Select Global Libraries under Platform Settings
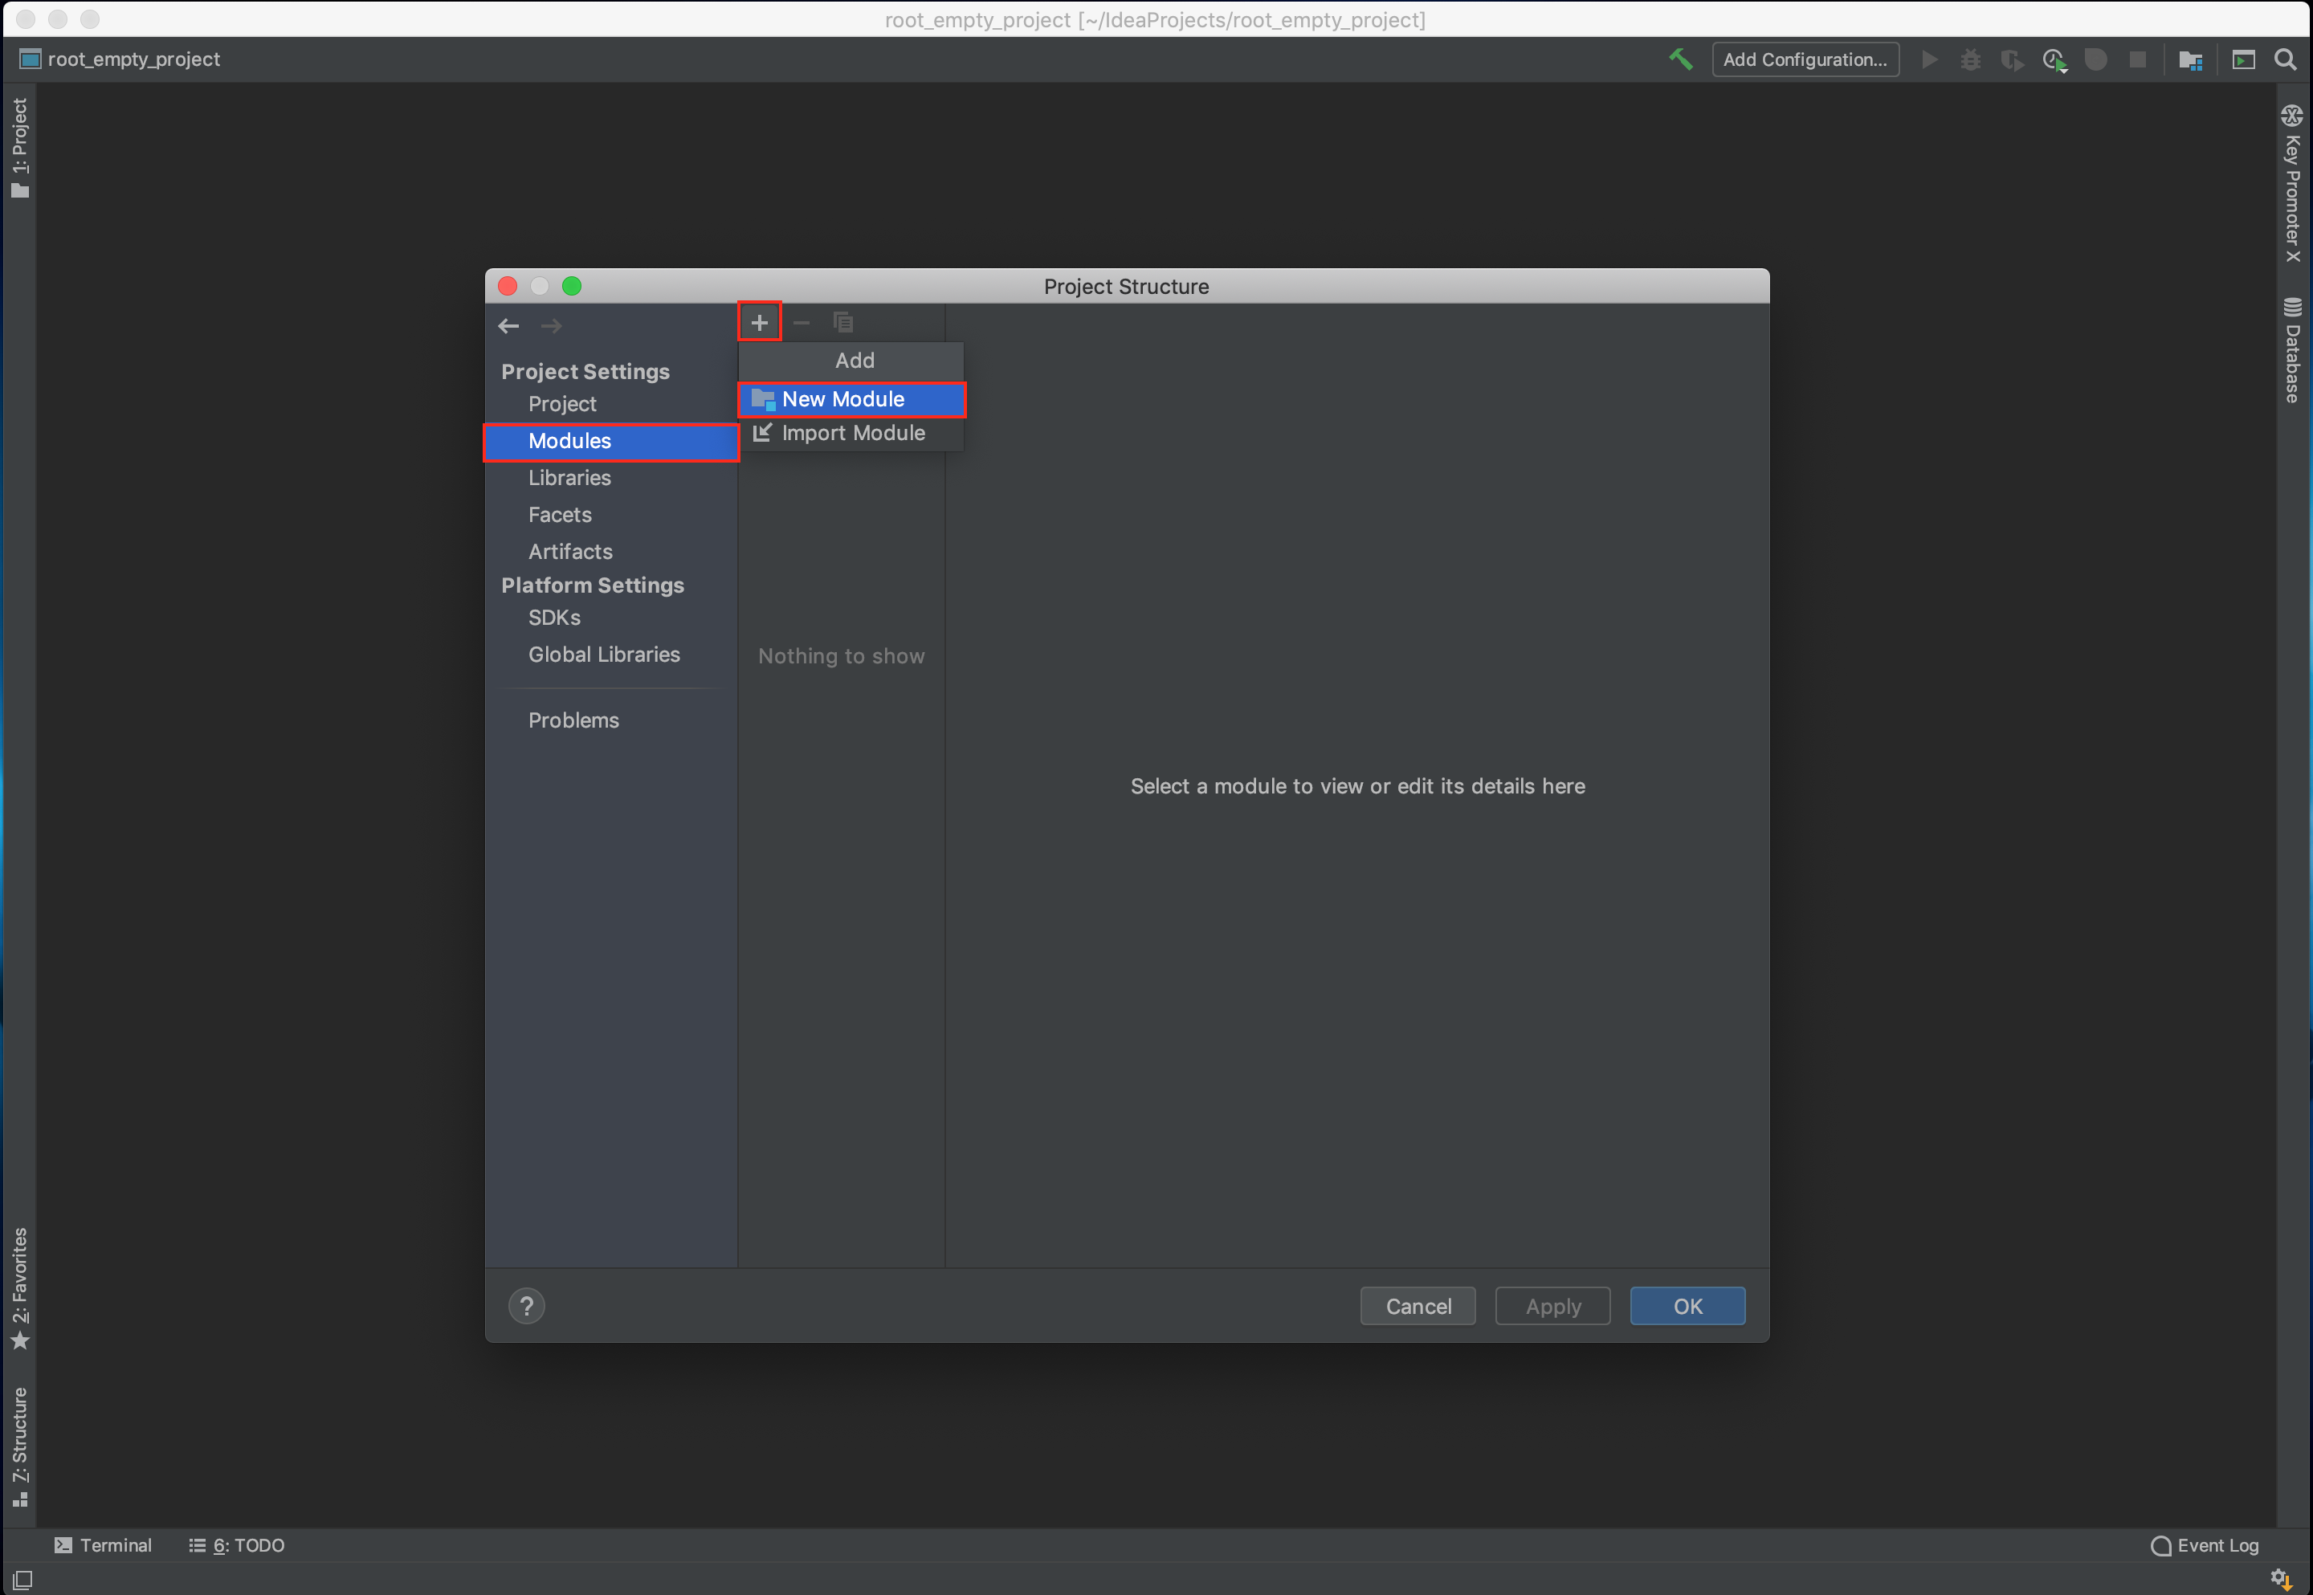This screenshot has height=1595, width=2313. [611, 655]
